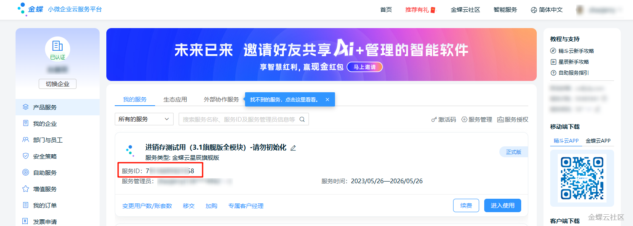
Task: Click the 发票申请 invoice icon
Action: tap(26, 221)
